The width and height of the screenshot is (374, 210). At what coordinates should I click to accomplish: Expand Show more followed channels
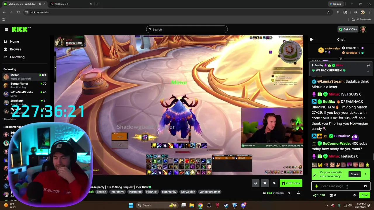pyautogui.click(x=10, y=119)
